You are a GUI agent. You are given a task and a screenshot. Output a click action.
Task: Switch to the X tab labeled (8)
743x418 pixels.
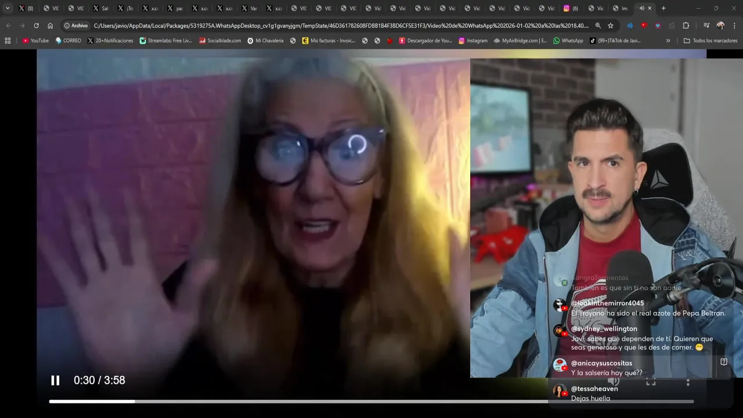pyautogui.click(x=26, y=8)
